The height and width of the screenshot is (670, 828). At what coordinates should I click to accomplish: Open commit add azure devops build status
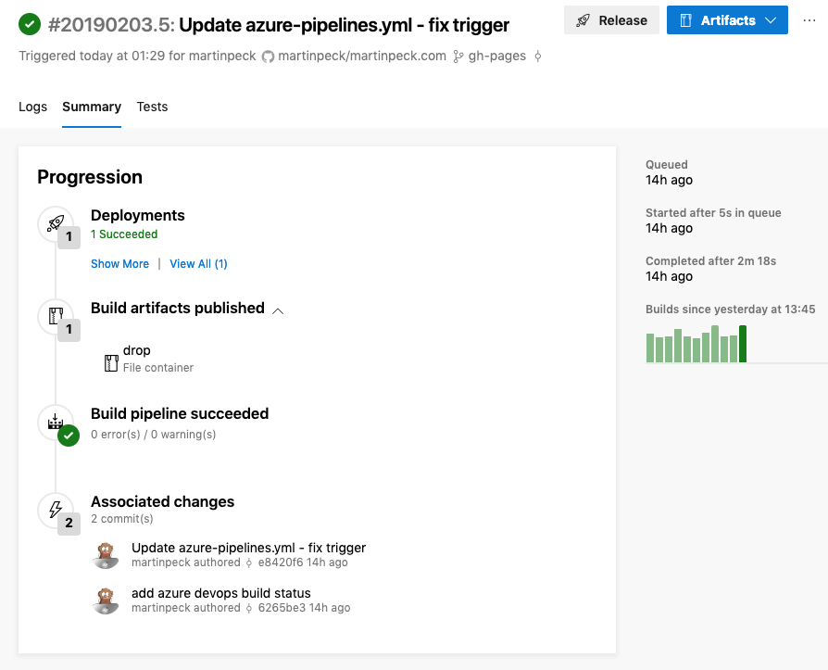click(221, 593)
